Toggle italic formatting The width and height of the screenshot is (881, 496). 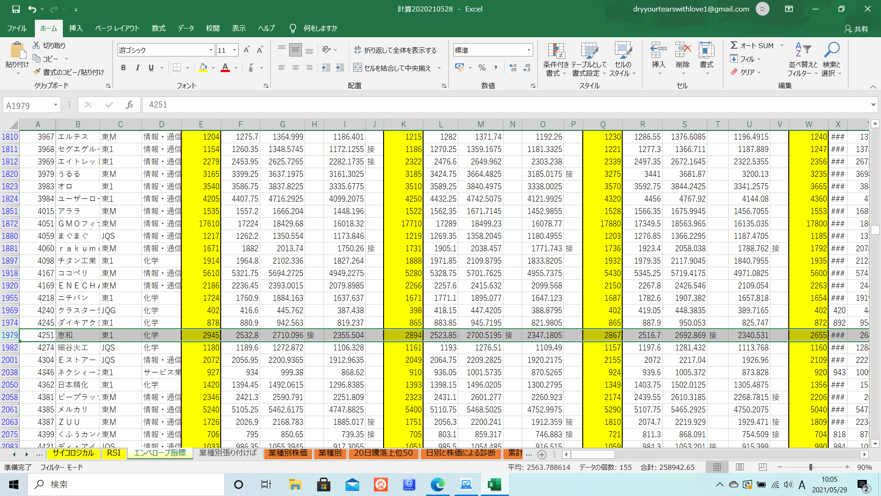point(137,68)
